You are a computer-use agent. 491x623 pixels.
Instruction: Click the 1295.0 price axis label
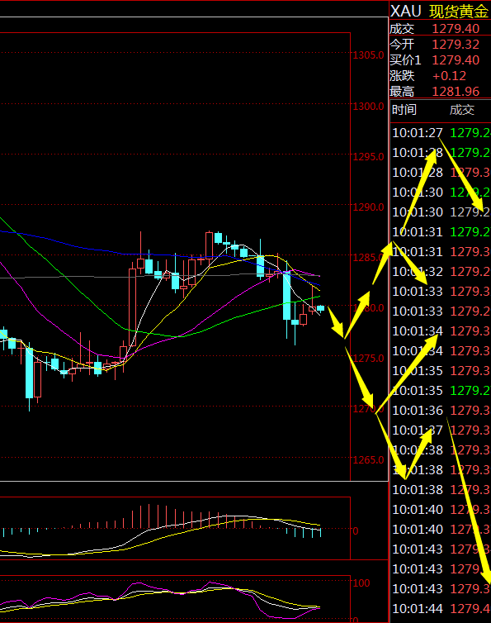tap(368, 156)
